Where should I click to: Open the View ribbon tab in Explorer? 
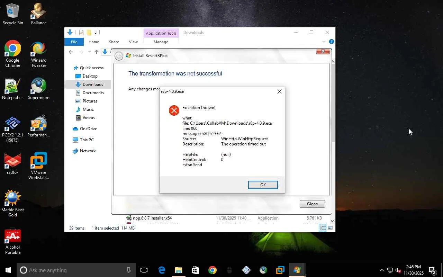tap(133, 42)
